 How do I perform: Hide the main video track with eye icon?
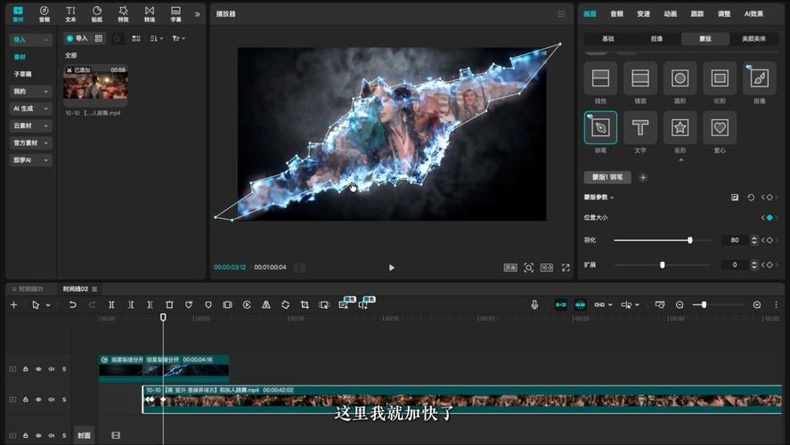click(38, 400)
